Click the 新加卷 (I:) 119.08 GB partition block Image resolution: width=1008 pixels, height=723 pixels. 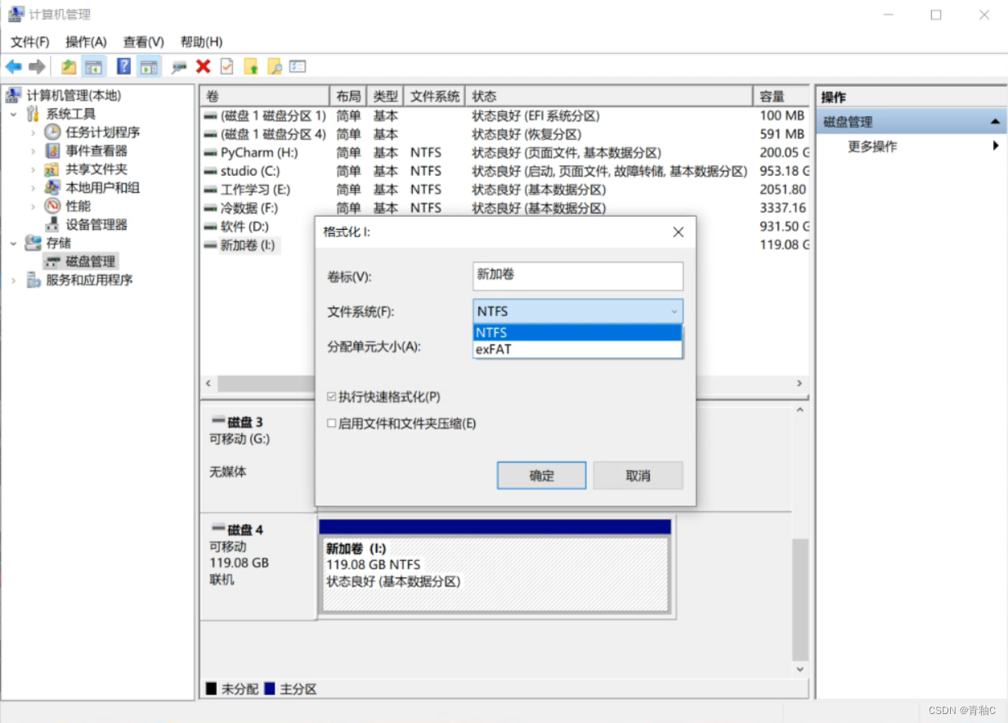point(495,573)
